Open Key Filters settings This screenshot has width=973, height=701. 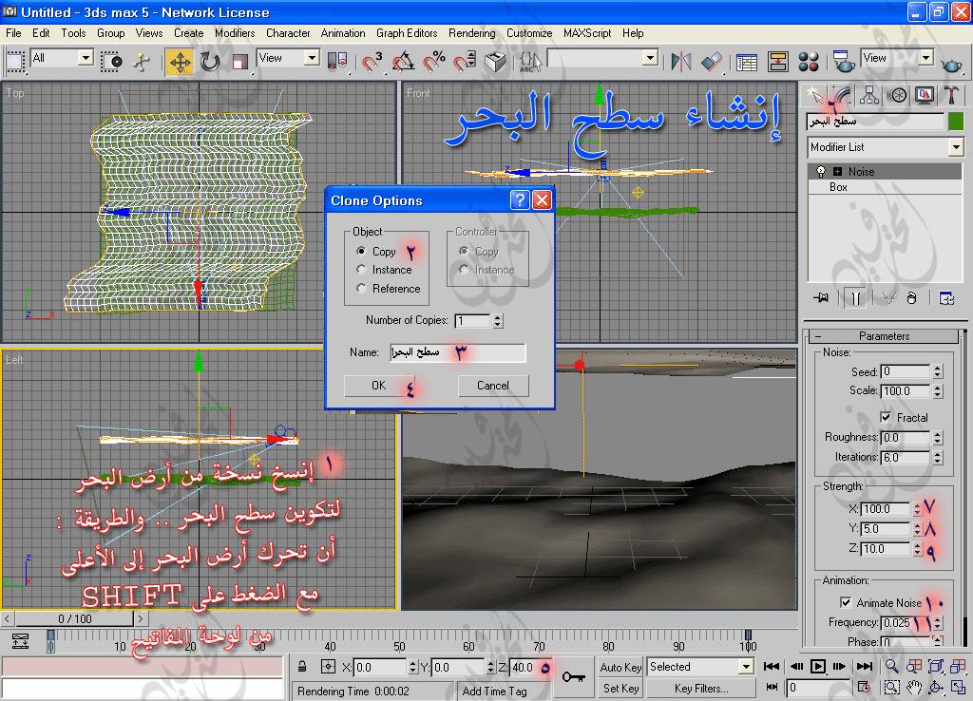pyautogui.click(x=701, y=688)
